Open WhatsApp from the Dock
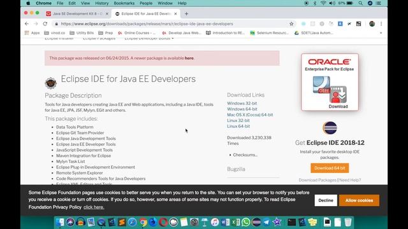Viewport: 408px width, 229px height. click(245, 222)
